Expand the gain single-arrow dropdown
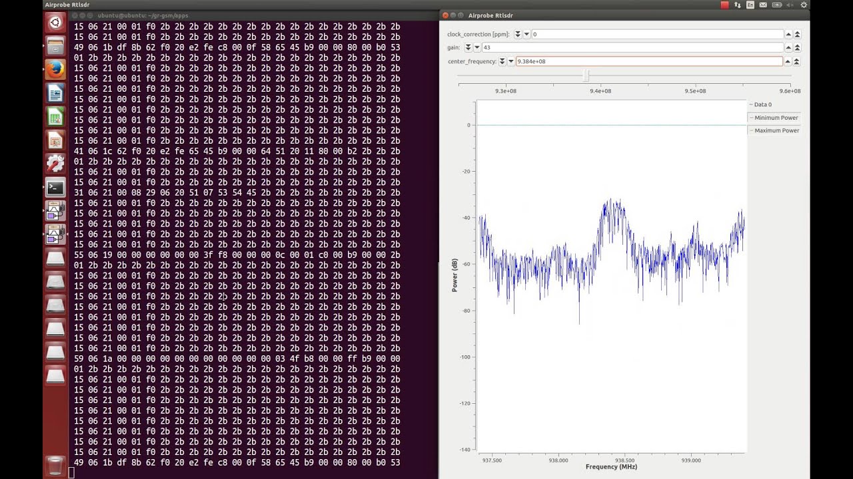Image resolution: width=853 pixels, height=479 pixels. (477, 47)
